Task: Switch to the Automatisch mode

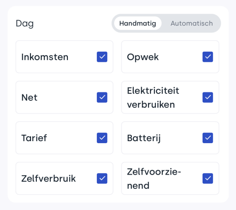Action: click(192, 23)
